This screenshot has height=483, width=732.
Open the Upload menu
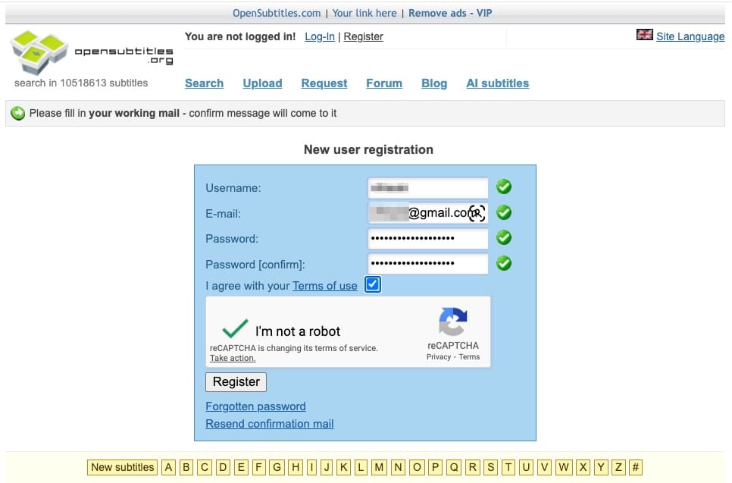(x=262, y=83)
